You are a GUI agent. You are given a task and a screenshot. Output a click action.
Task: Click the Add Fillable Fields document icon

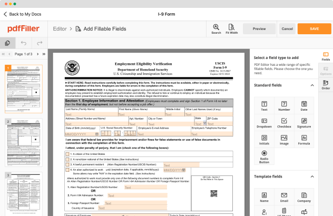(78, 29)
